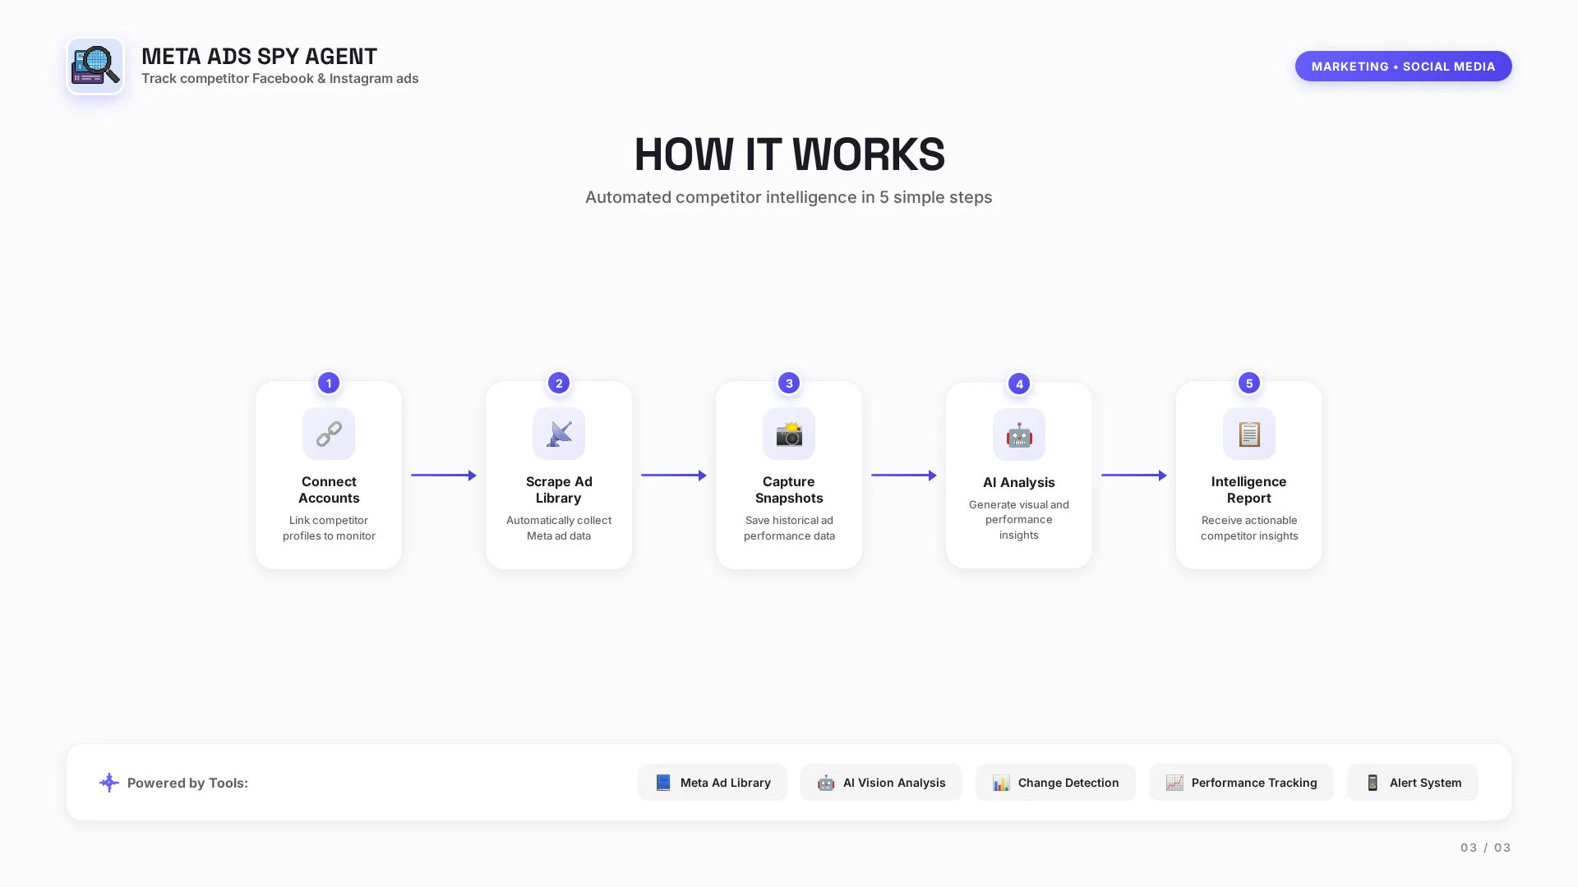Click the Marketing • Social Media badge
The image size is (1578, 887).
click(x=1403, y=67)
